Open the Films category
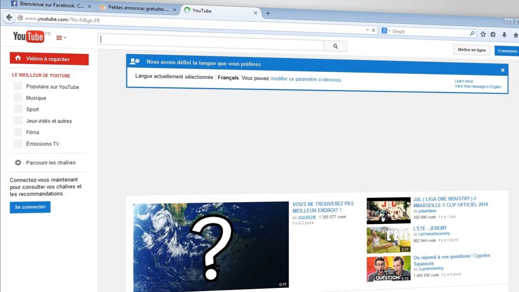519x292 pixels. click(x=32, y=132)
